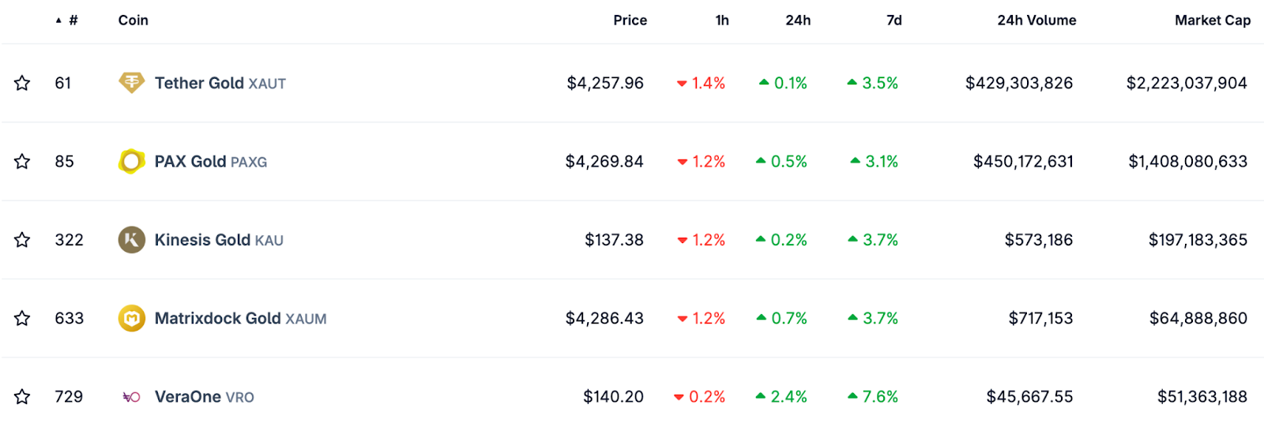Image resolution: width=1264 pixels, height=427 pixels.
Task: Sort by the 1h column header
Action: [722, 21]
